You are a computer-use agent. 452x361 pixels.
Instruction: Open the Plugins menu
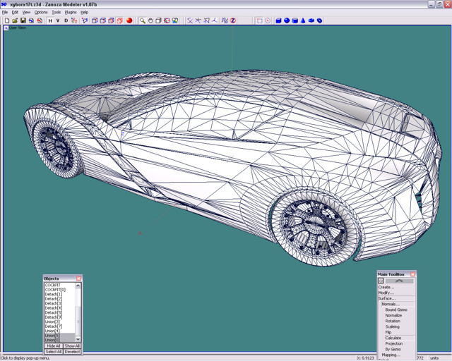tap(71, 12)
